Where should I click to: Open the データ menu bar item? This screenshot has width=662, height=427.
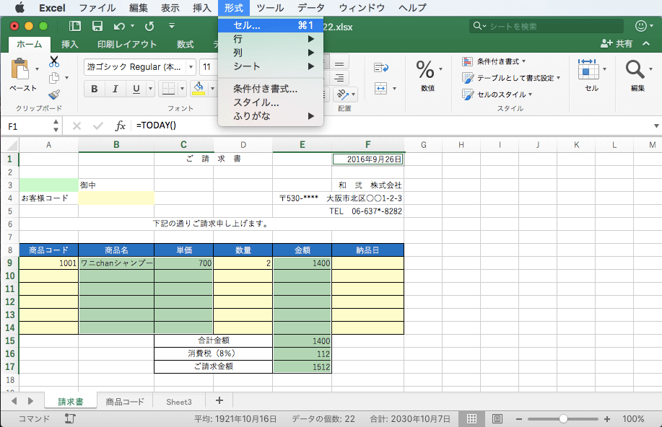coord(311,8)
